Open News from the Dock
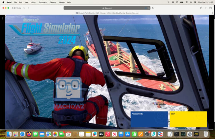 tap(114, 134)
